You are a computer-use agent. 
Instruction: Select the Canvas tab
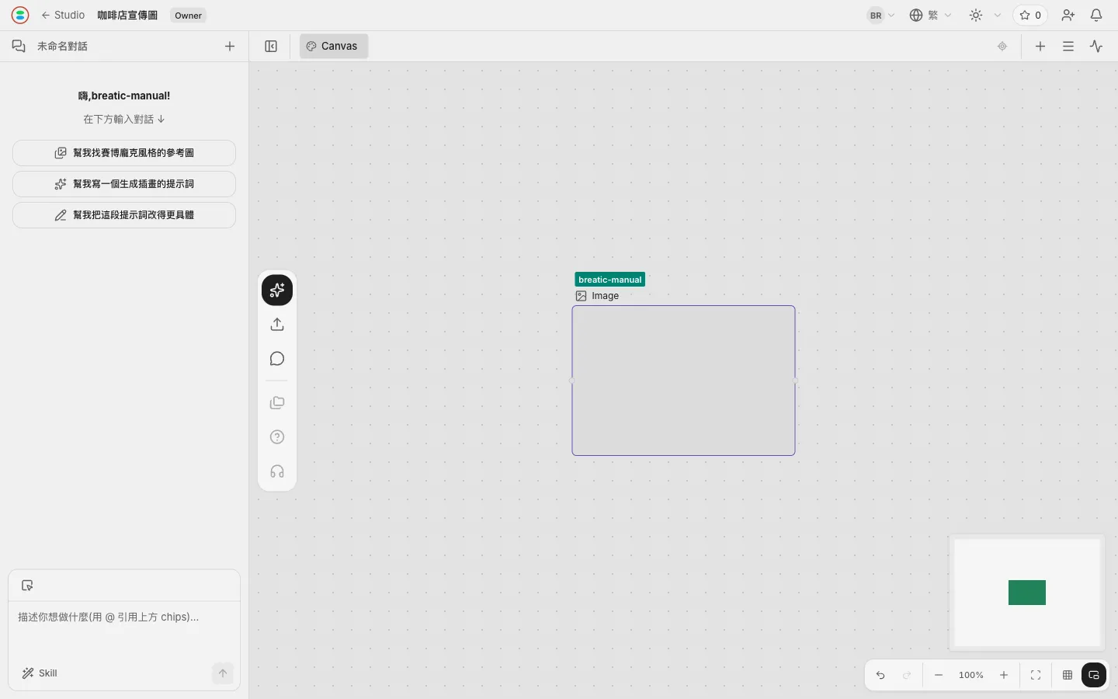coord(334,46)
